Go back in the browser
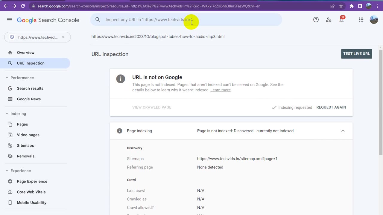Image resolution: width=383 pixels, height=215 pixels. [6, 6]
